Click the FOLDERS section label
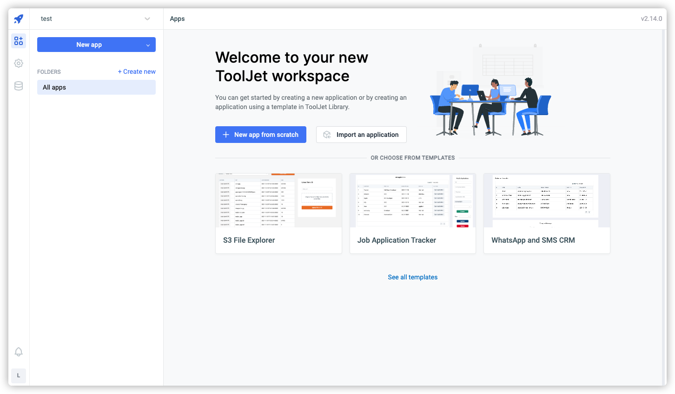 (49, 72)
